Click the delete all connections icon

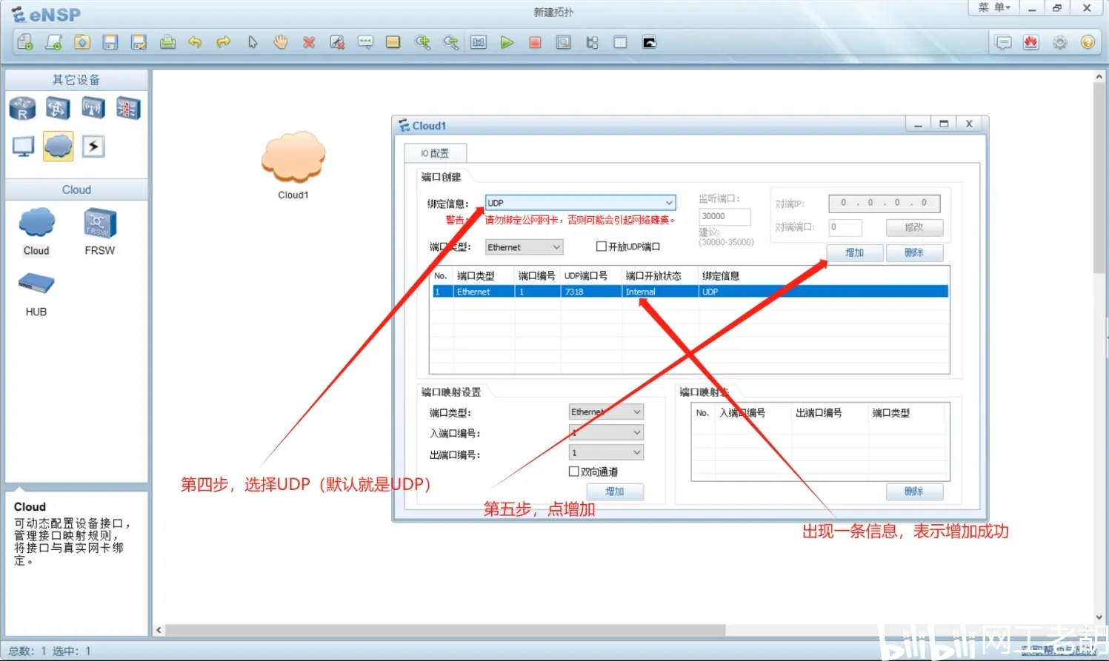click(337, 42)
